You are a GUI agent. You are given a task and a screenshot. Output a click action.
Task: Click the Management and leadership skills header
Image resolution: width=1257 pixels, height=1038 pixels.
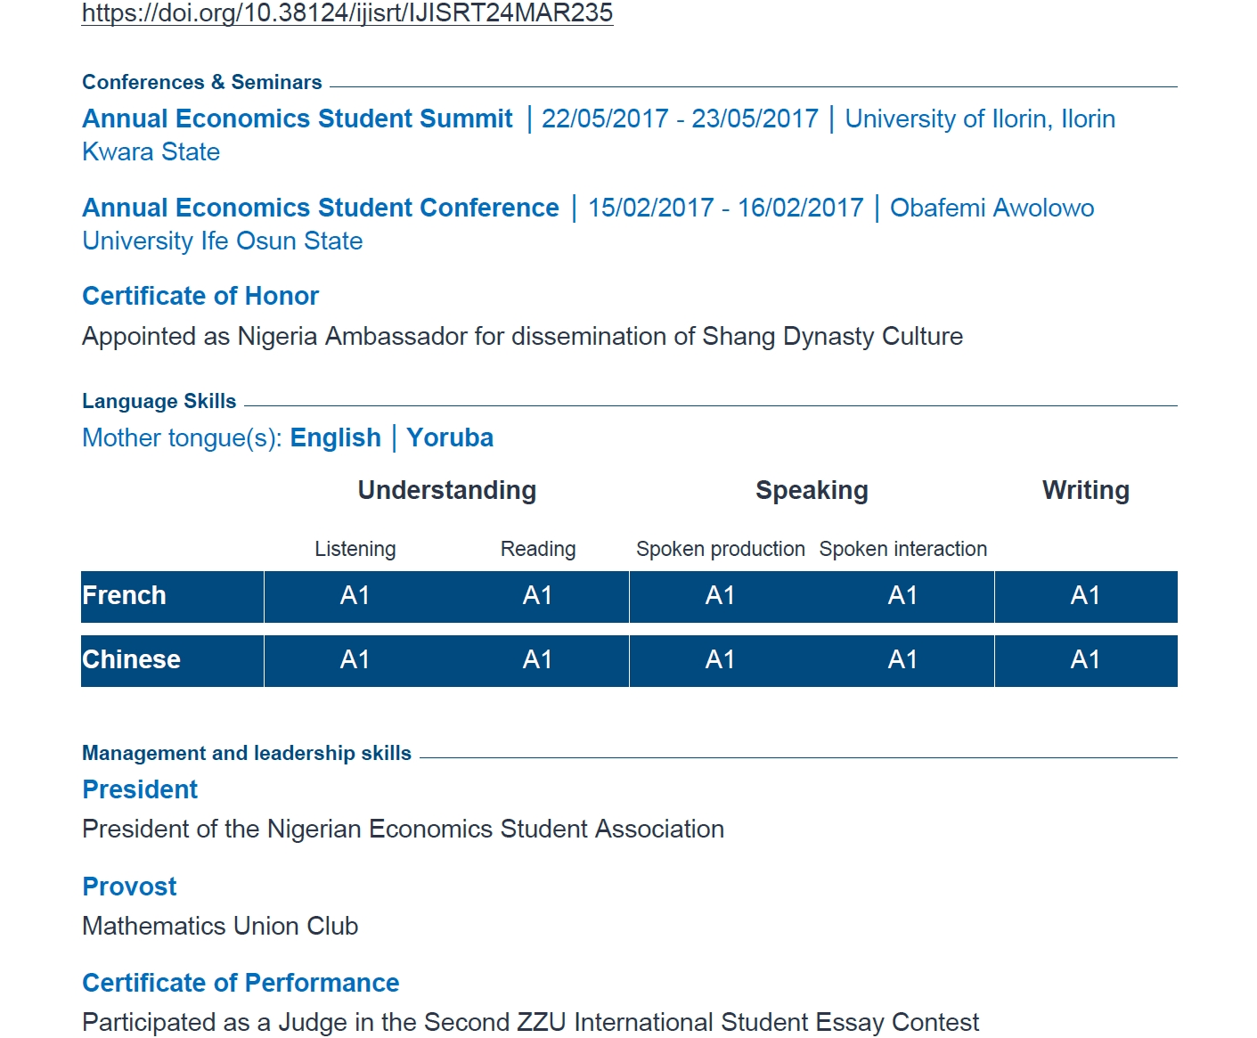click(246, 753)
